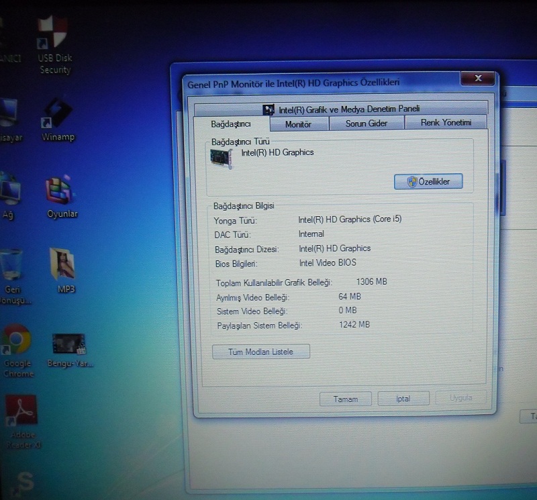Image resolution: width=537 pixels, height=500 pixels.
Task: Click the '1242 MB' shared memory value
Action: point(354,324)
